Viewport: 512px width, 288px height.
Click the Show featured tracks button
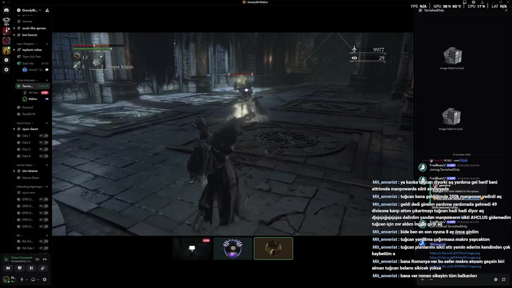pyautogui.click(x=445, y=207)
